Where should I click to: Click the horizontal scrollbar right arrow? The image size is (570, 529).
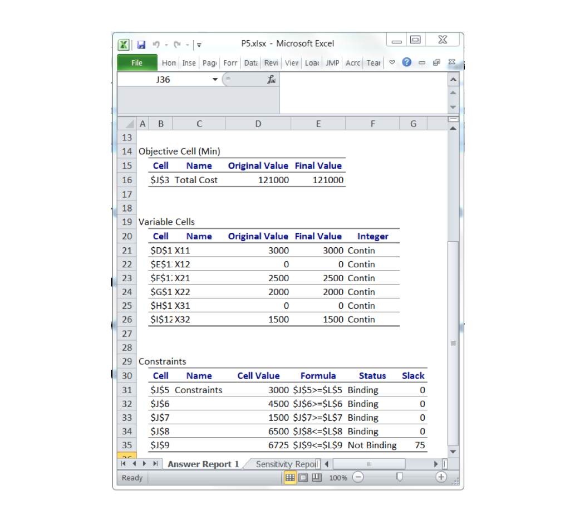[x=436, y=464]
